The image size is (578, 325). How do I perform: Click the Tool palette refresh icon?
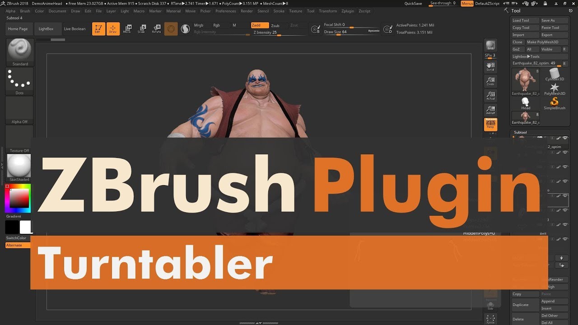pyautogui.click(x=571, y=10)
